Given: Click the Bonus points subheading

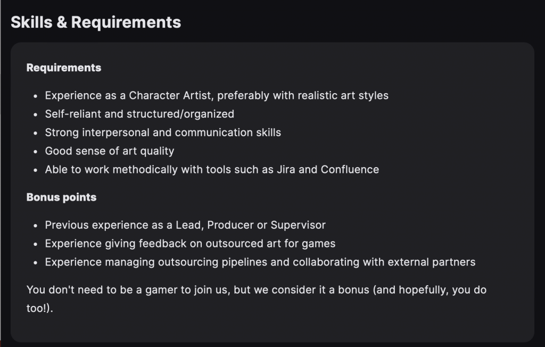Looking at the screenshot, I should point(61,197).
